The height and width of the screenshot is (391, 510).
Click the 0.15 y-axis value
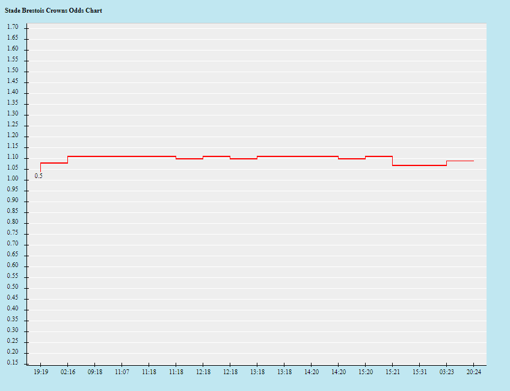pos(13,363)
